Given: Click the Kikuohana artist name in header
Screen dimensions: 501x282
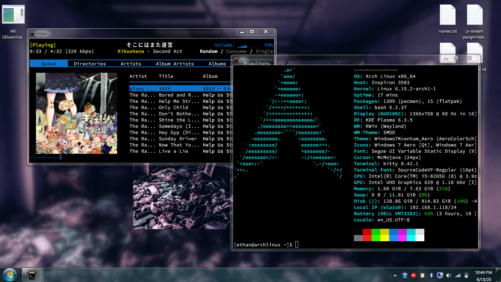Looking at the screenshot, I should [x=131, y=51].
